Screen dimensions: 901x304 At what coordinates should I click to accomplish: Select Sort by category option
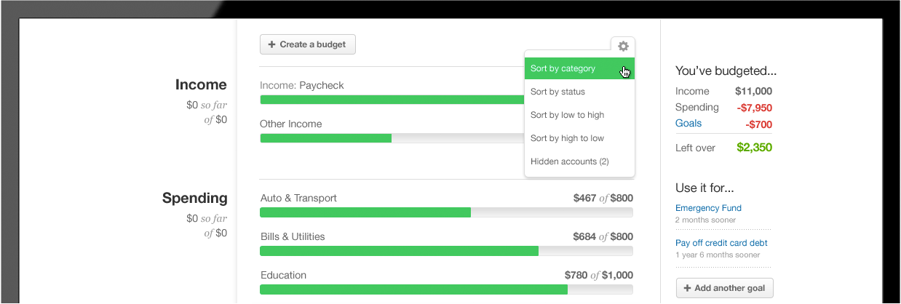563,68
